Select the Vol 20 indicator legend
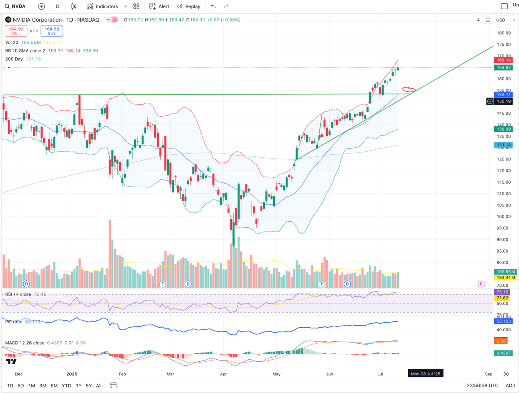Image resolution: width=519 pixels, height=393 pixels. pos(12,43)
